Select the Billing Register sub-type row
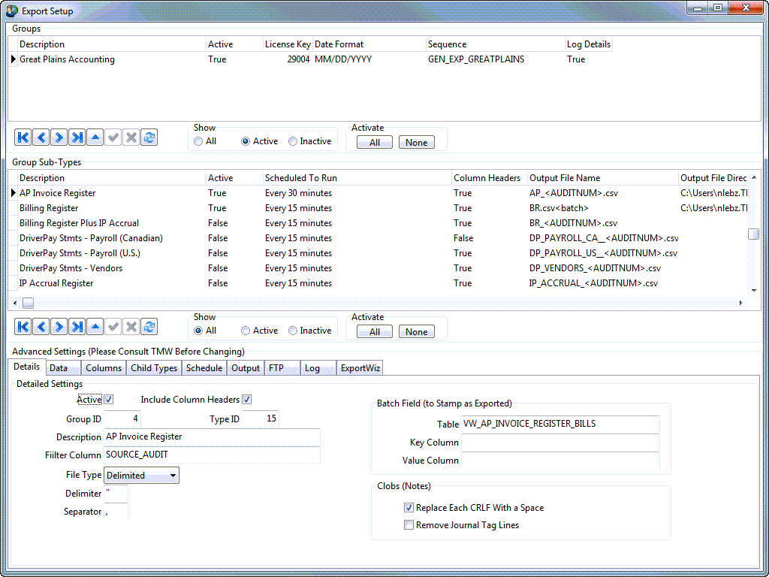 coord(49,208)
